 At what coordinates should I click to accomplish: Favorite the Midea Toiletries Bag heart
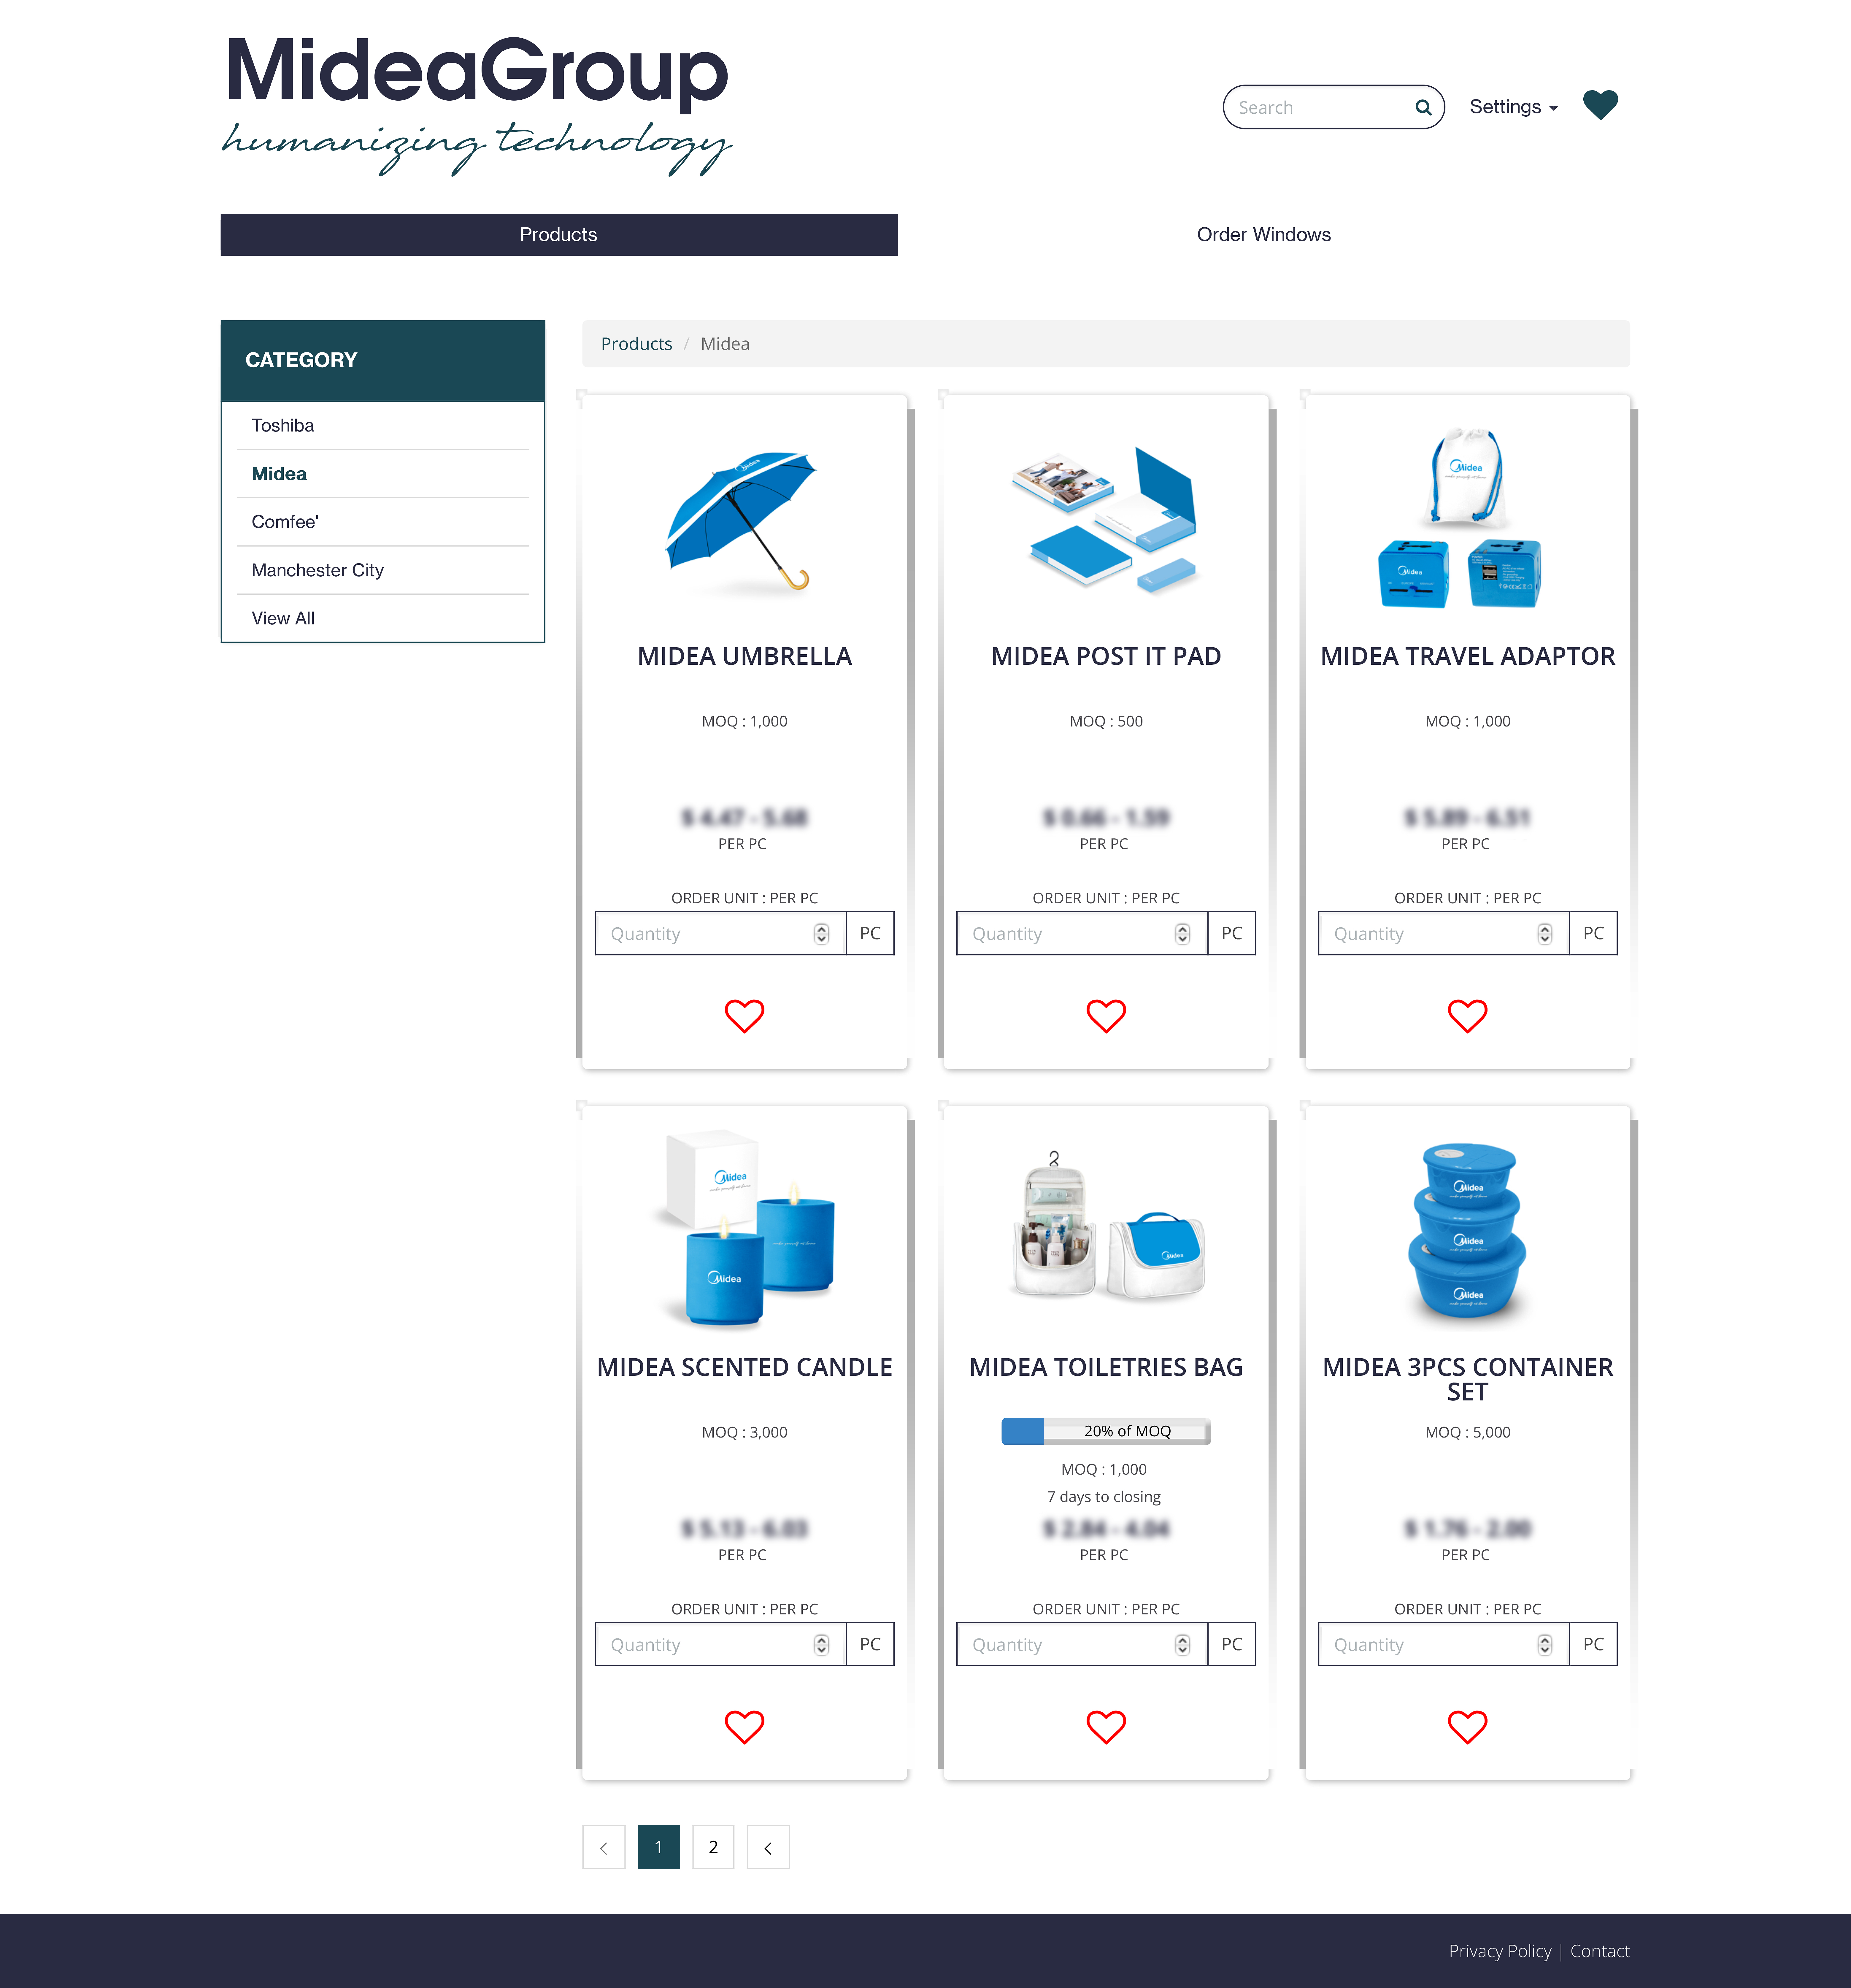1106,1727
